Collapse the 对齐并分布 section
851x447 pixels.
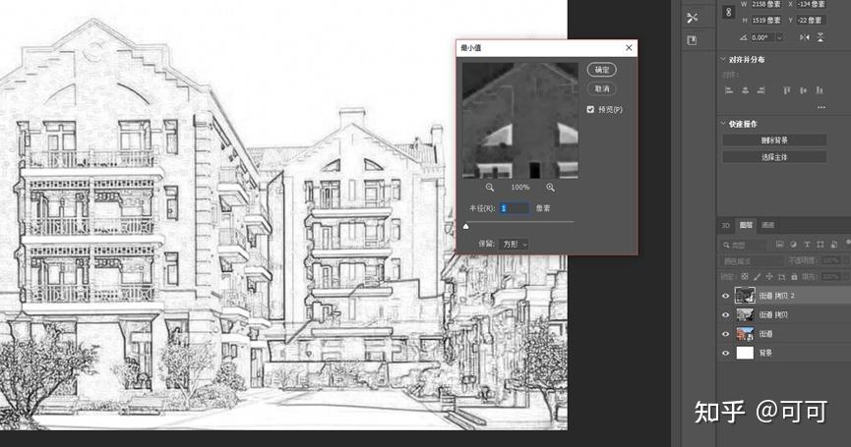click(x=723, y=59)
